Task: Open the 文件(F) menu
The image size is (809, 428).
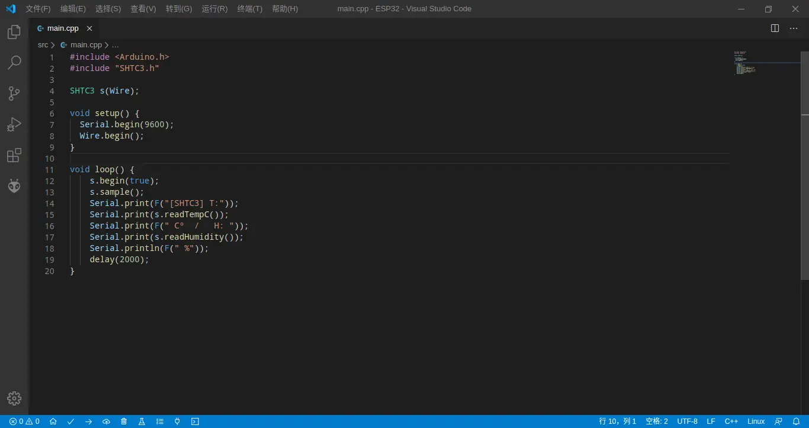Action: 38,9
